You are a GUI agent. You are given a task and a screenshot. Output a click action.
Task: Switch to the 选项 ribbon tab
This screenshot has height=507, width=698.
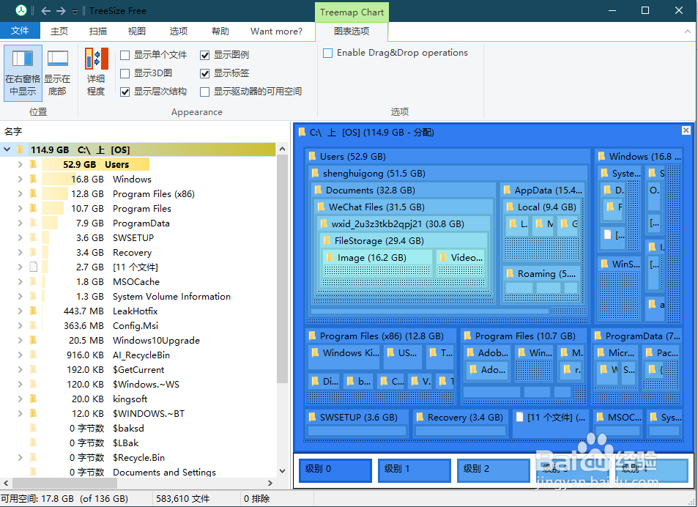179,32
